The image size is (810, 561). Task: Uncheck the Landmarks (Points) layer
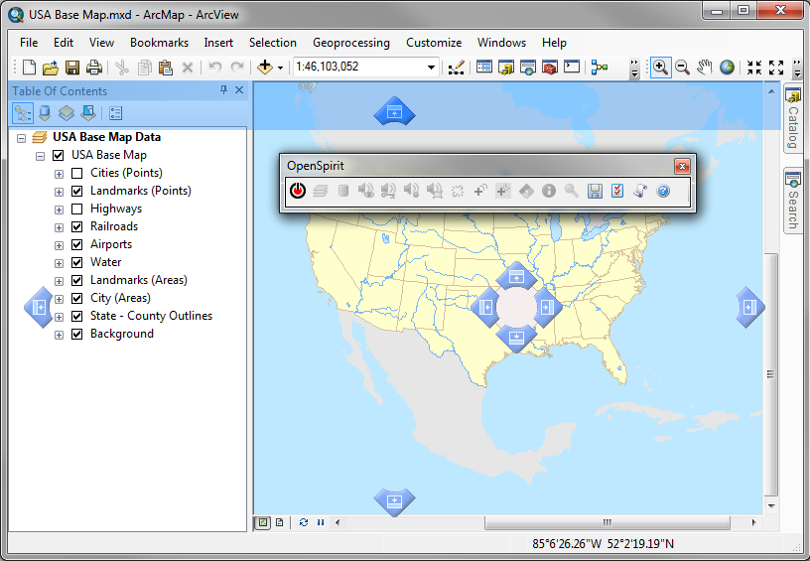(x=77, y=191)
